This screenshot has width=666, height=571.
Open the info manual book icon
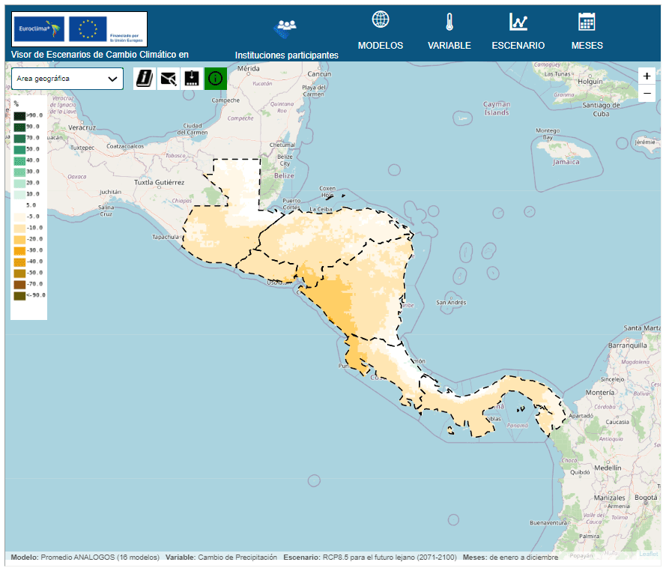click(145, 78)
